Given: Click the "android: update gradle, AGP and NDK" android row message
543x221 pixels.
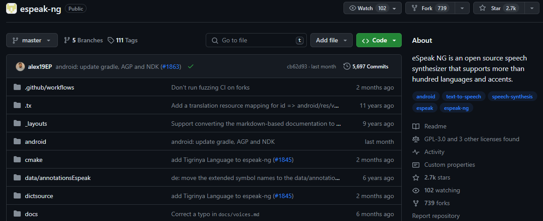Looking at the screenshot, I should (223, 142).
